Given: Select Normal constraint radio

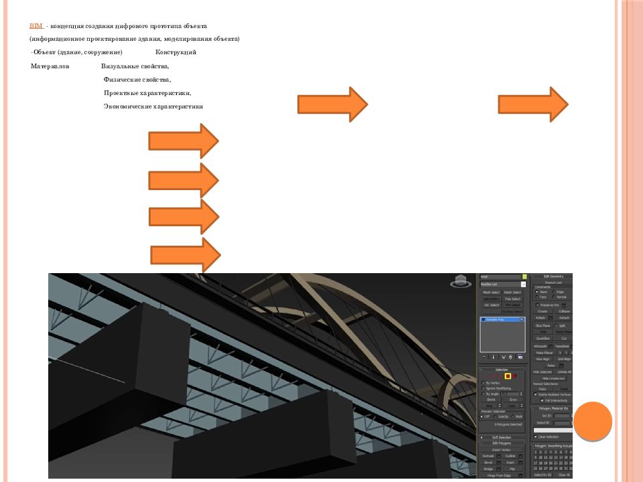Looking at the screenshot, I should point(554,297).
